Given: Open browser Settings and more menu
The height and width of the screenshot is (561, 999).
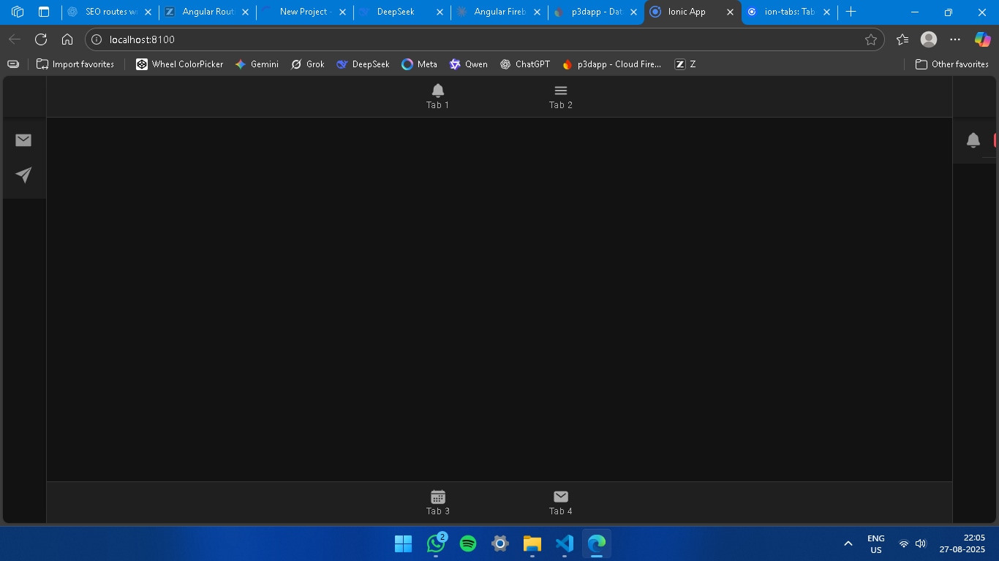Looking at the screenshot, I should pos(955,39).
